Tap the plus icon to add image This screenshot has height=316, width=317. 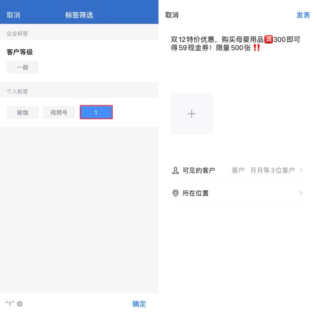click(x=192, y=114)
